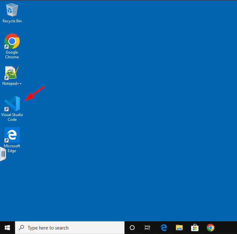This screenshot has width=237, height=234.
Task: Open Microsoft Store from the taskbar
Action: 195,228
